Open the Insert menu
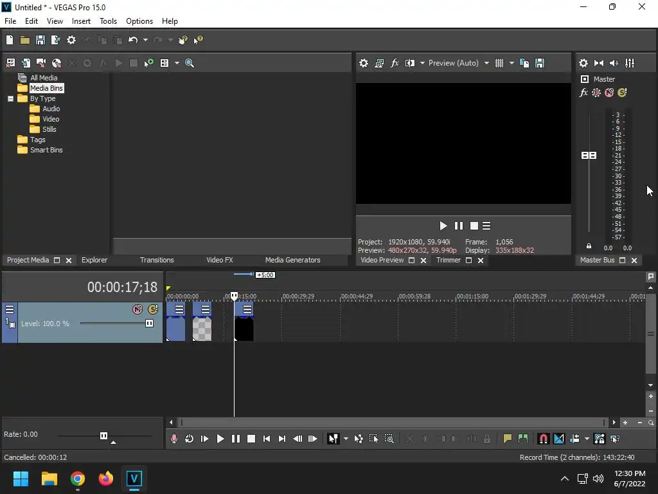This screenshot has height=494, width=658. coord(81,21)
